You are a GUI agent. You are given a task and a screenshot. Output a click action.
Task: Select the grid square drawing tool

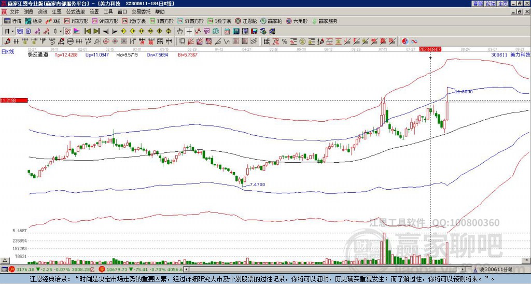(236, 41)
